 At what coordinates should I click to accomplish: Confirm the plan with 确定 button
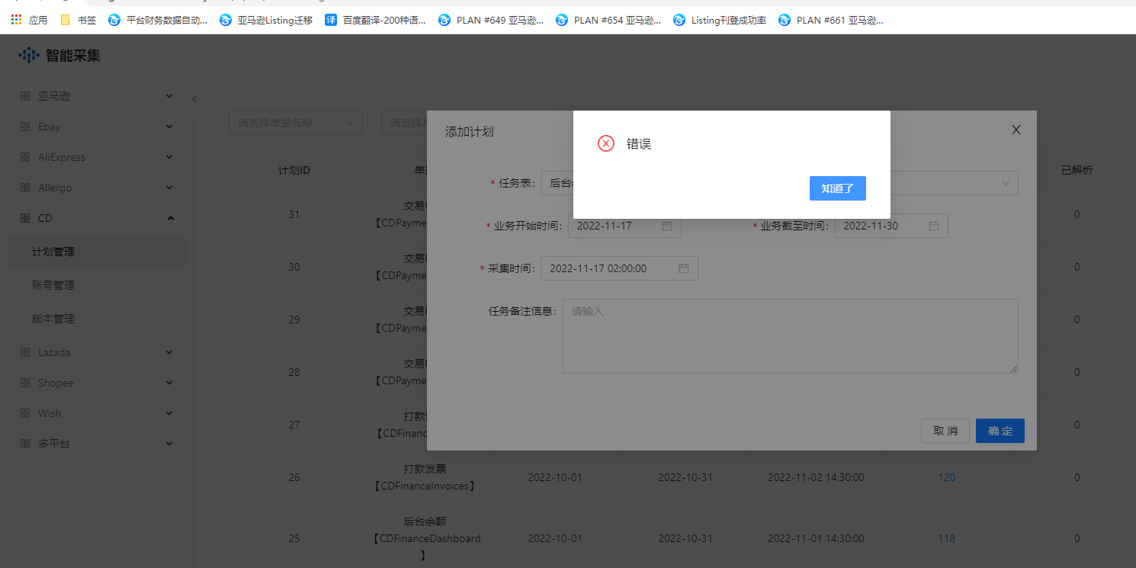(x=1000, y=431)
